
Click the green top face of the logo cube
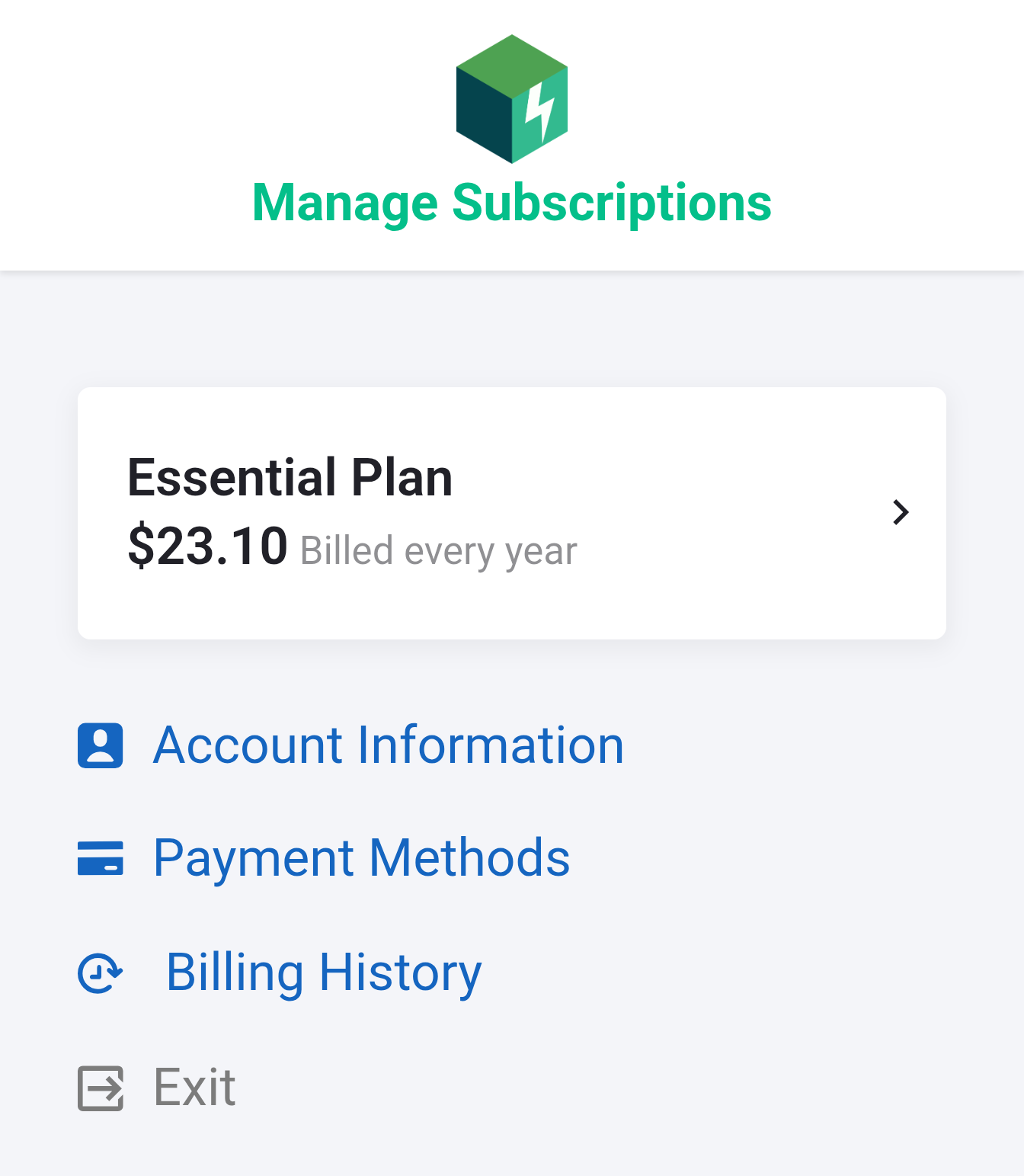[512, 66]
